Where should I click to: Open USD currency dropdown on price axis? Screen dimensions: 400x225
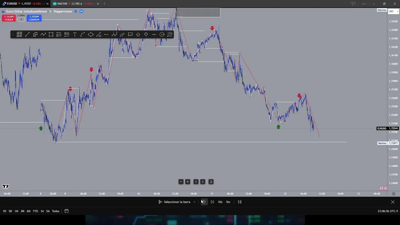pyautogui.click(x=393, y=11)
